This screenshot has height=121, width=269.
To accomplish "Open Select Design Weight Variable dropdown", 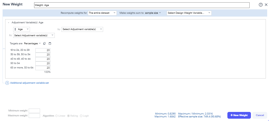I will [x=189, y=13].
